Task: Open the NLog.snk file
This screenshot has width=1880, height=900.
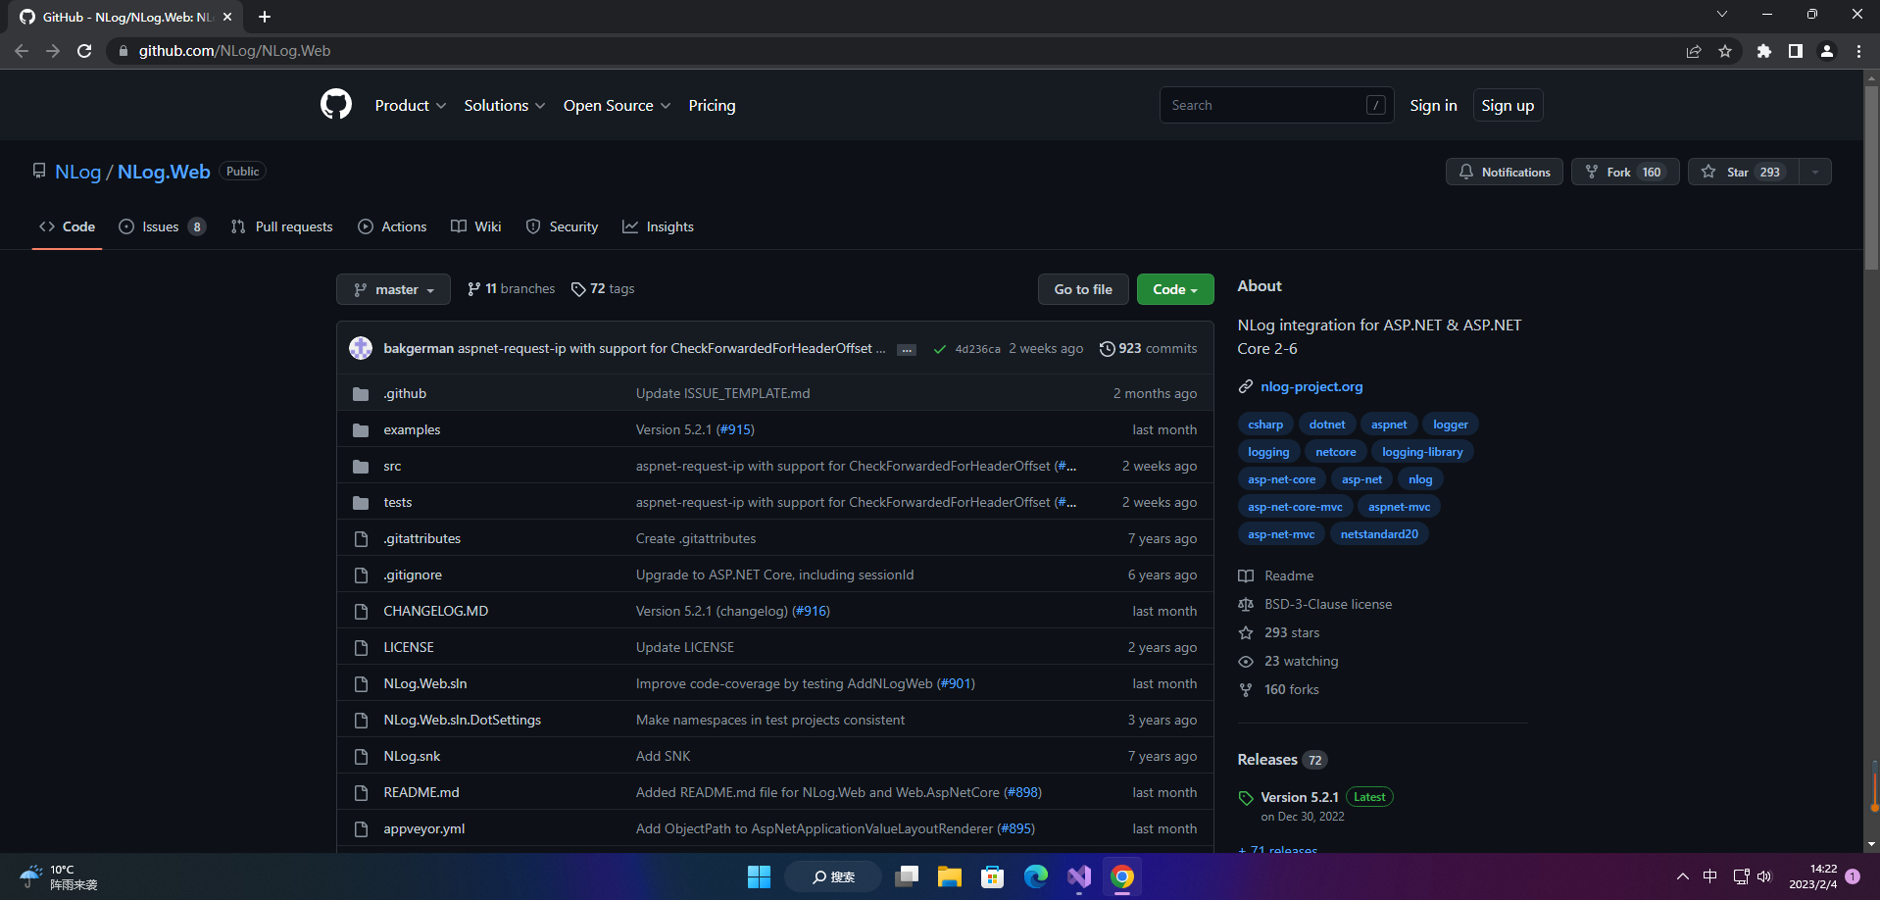Action: coord(412,756)
